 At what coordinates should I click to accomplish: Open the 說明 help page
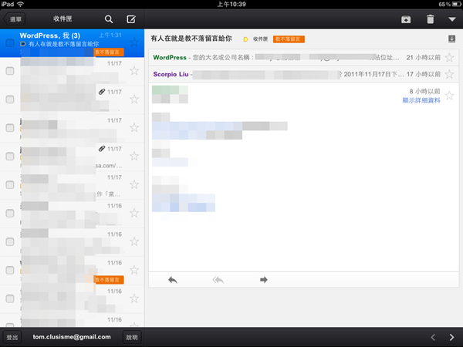[132, 337]
